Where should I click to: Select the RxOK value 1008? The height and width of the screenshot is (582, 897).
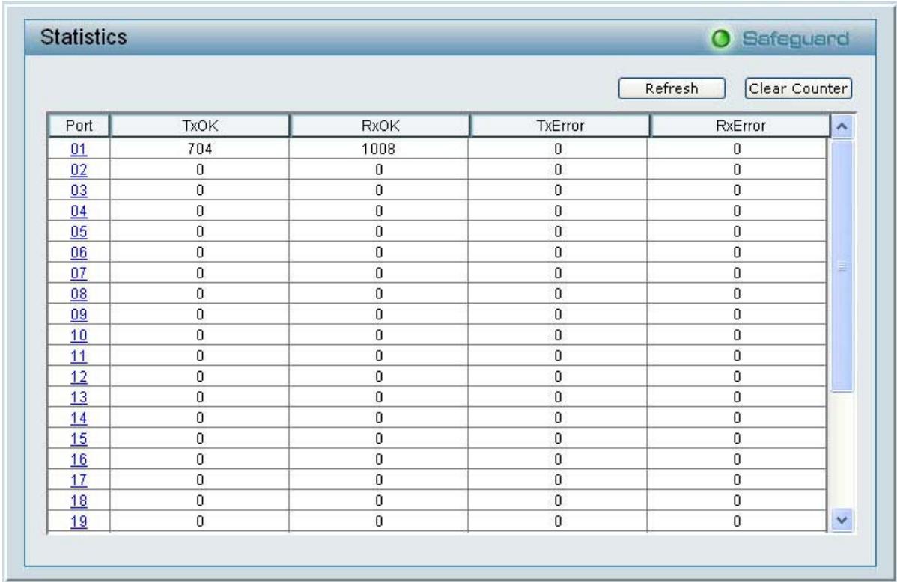tap(378, 149)
